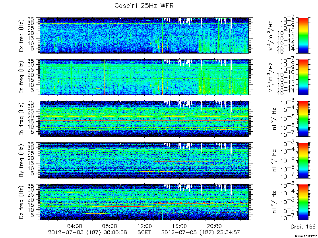This screenshot has height=238, width=318.
Task: Click the 'Ex freq (Hz)' axis label
Action: coord(21,36)
